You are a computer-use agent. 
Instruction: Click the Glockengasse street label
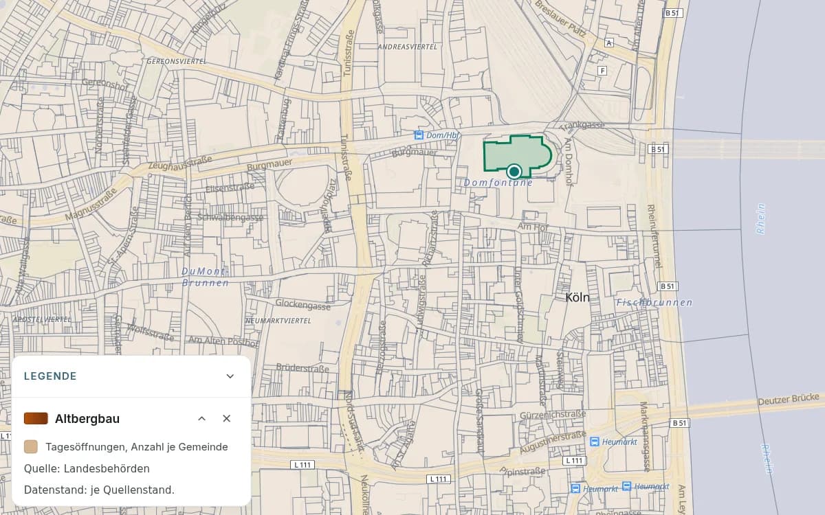tap(303, 304)
